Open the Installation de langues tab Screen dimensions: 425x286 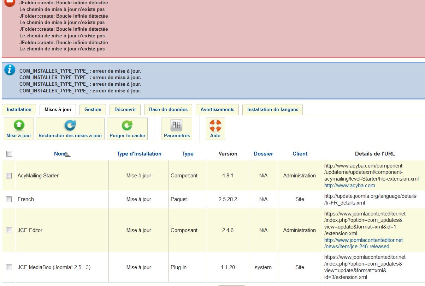pos(273,109)
